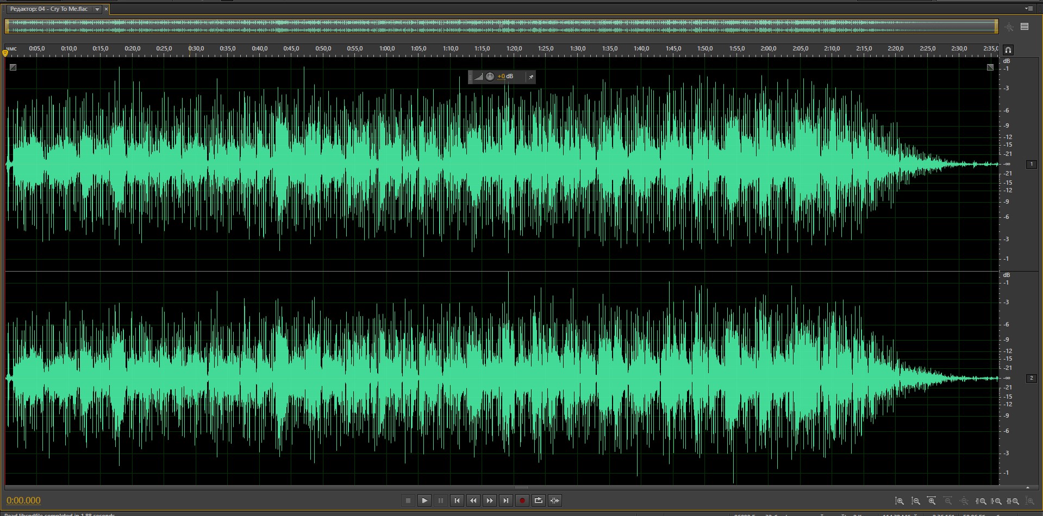Toggle channel 2 enable button
The image size is (1043, 516).
click(x=1031, y=378)
